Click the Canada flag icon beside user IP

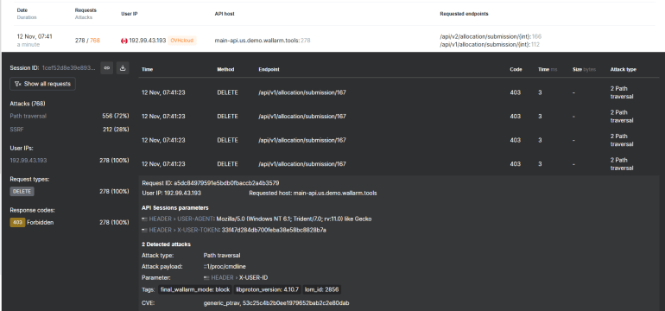click(x=124, y=41)
